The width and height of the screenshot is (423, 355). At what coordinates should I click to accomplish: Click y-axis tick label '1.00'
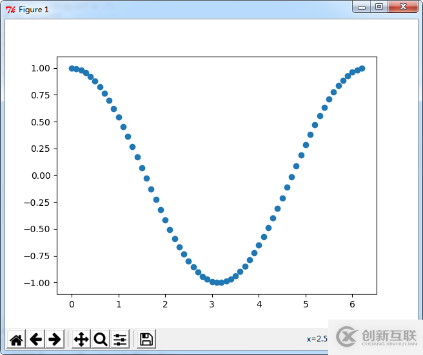pos(41,68)
